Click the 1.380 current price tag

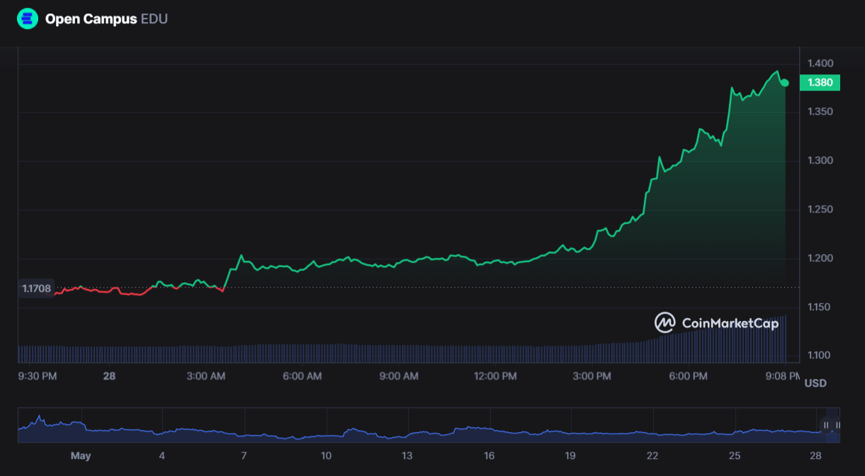pos(820,83)
